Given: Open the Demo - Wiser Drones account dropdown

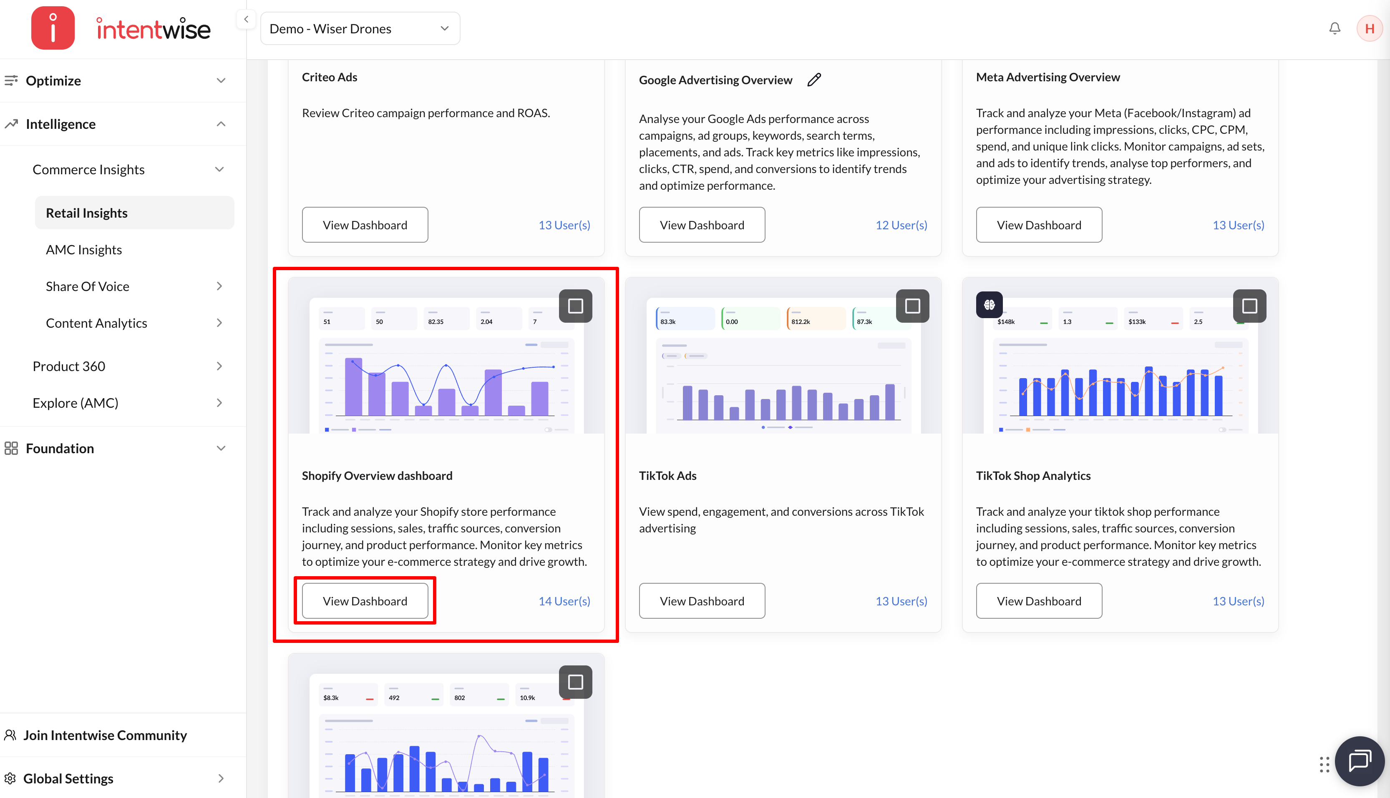Looking at the screenshot, I should (x=360, y=28).
